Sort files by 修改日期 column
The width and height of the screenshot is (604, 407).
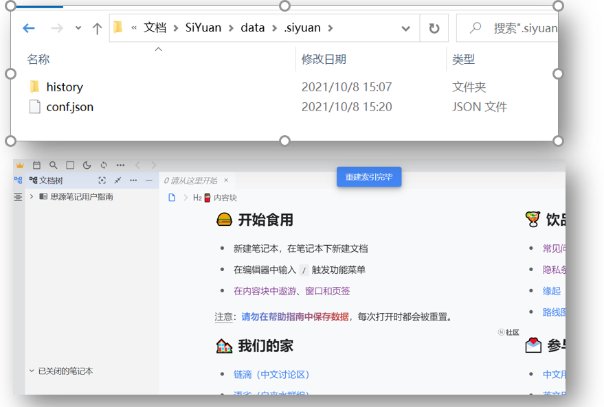(x=324, y=59)
